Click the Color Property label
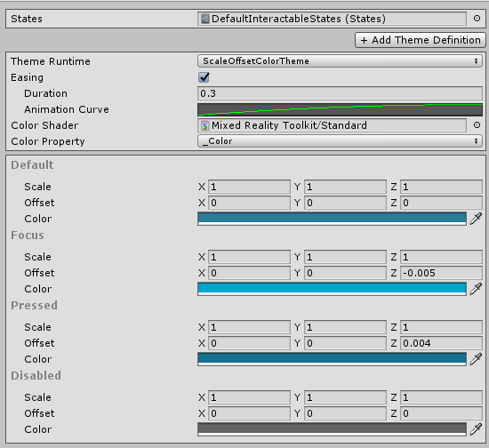 tap(48, 141)
